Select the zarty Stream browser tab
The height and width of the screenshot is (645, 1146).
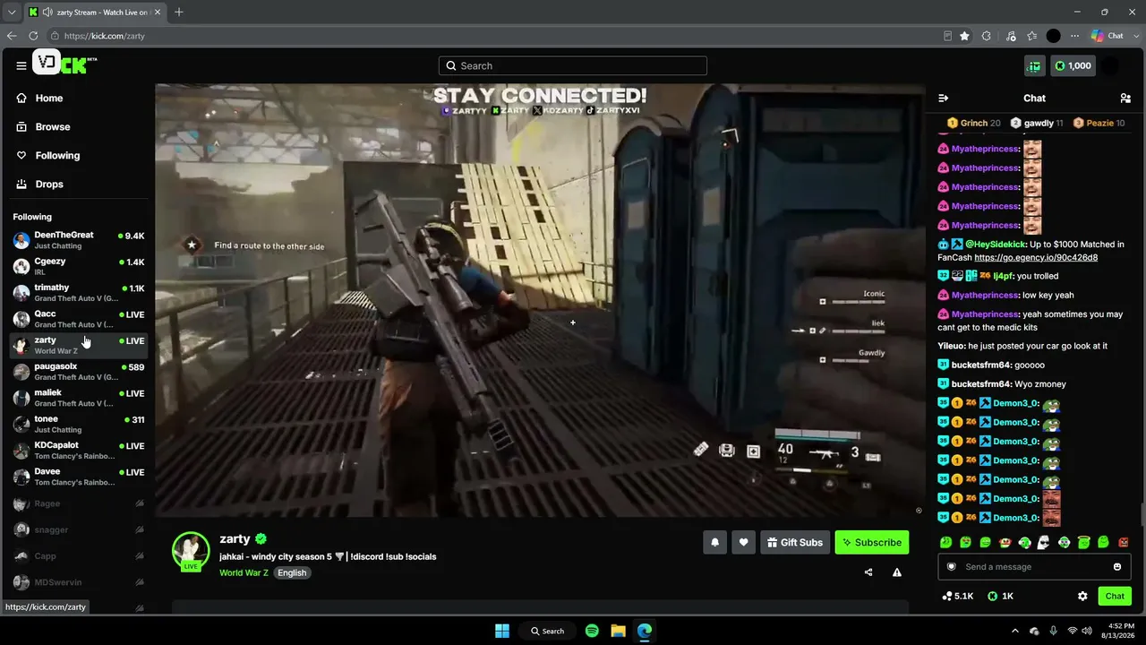94,13
